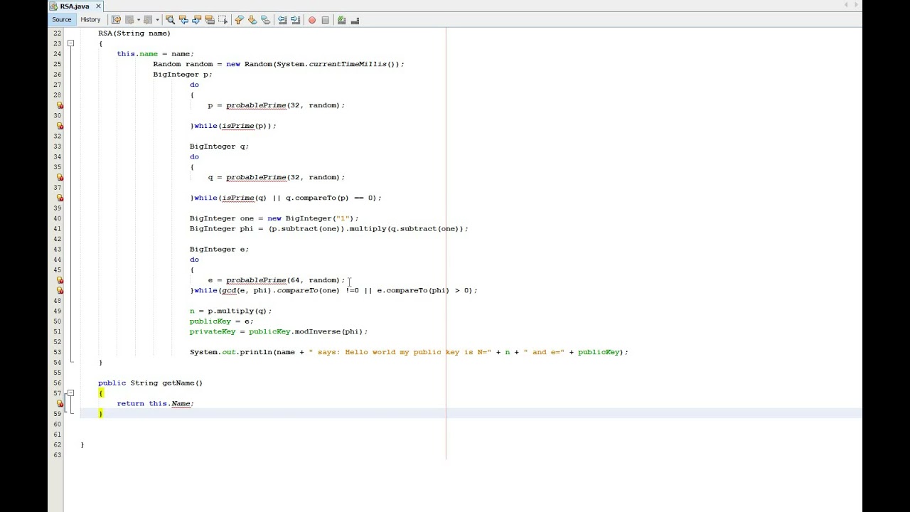The width and height of the screenshot is (910, 512).
Task: Click '}while(isPrime(p));' line
Action: [233, 126]
